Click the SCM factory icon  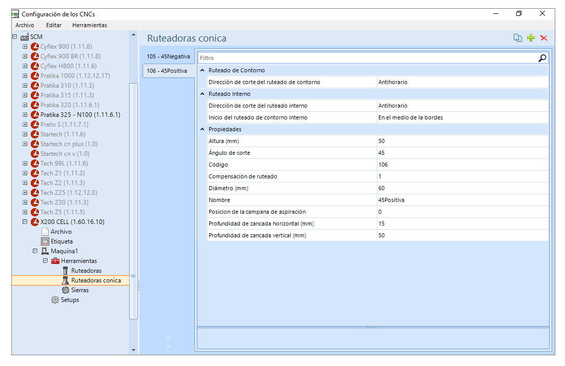coord(25,37)
